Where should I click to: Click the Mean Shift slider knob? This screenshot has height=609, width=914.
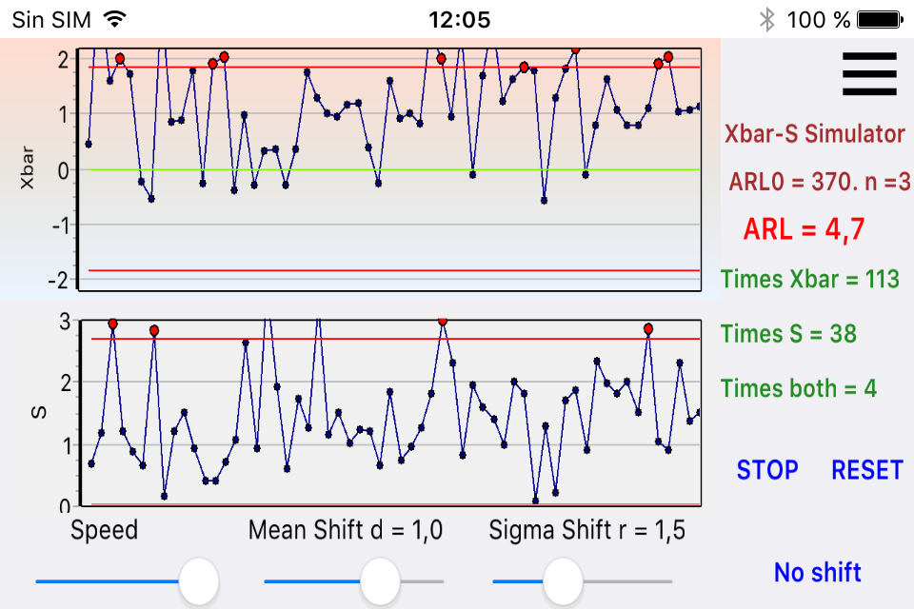(380, 580)
